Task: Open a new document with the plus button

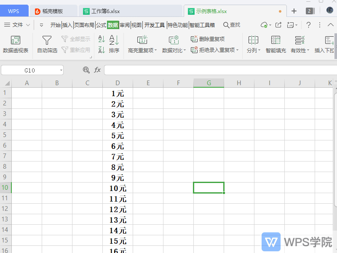Action: [294, 11]
